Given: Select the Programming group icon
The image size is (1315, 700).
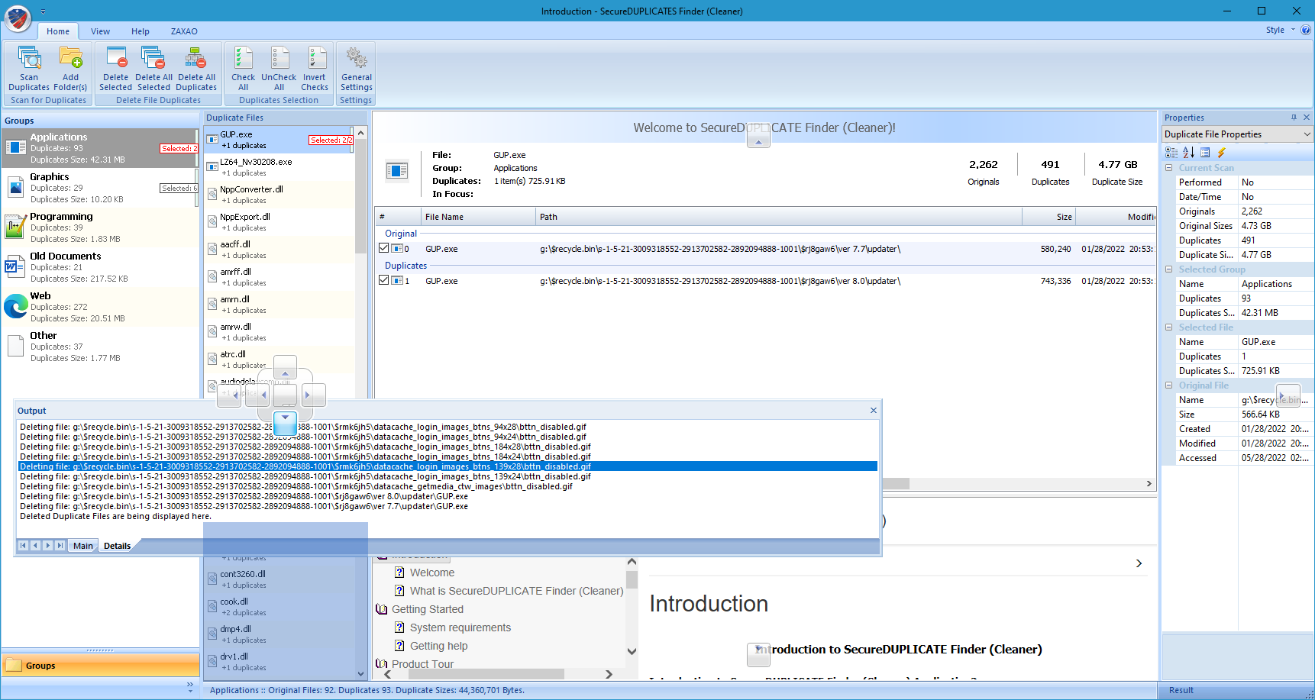Looking at the screenshot, I should (16, 227).
